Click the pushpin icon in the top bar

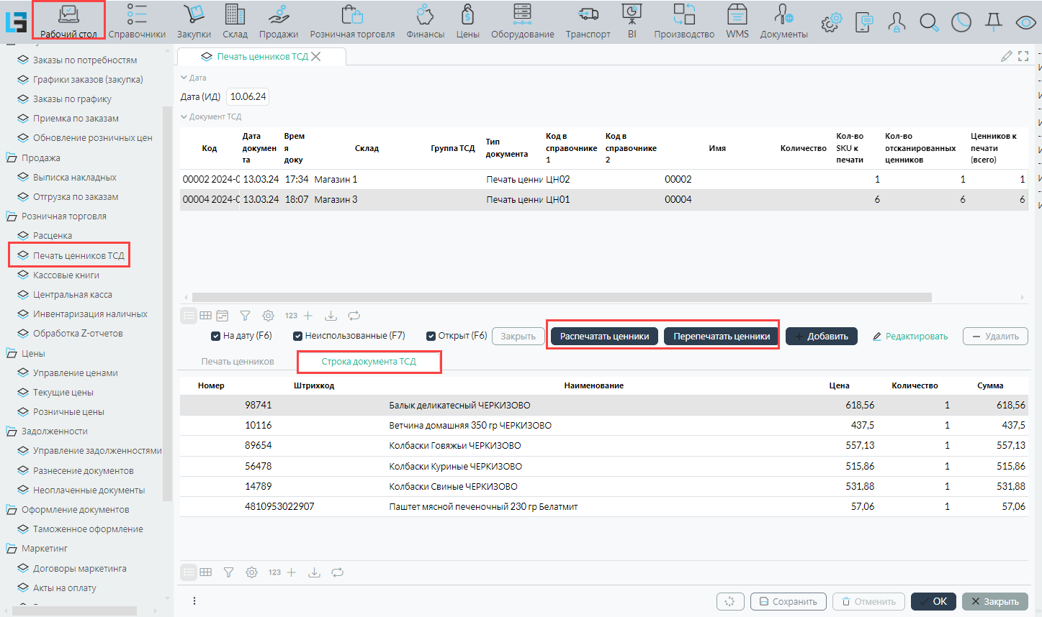[994, 22]
